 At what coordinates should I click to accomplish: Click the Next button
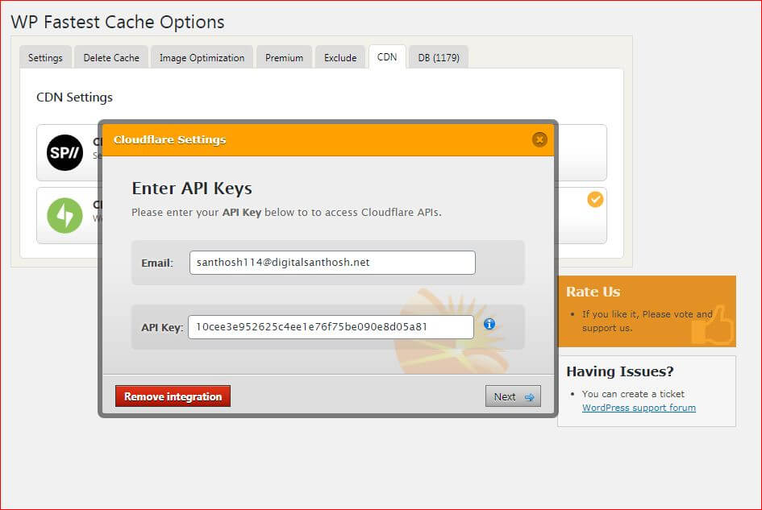click(x=513, y=396)
